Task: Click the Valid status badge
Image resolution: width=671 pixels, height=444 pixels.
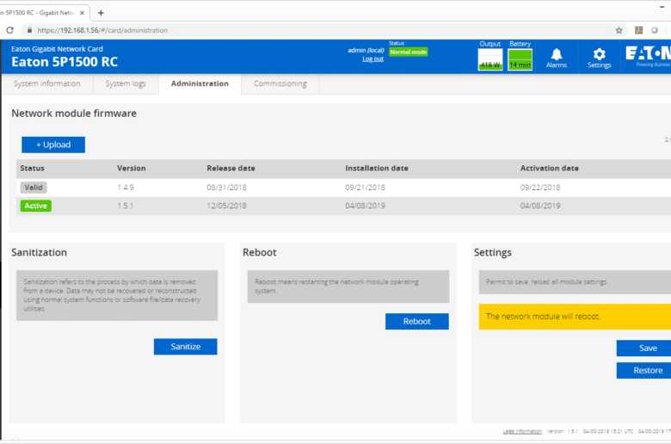Action: pyautogui.click(x=34, y=187)
